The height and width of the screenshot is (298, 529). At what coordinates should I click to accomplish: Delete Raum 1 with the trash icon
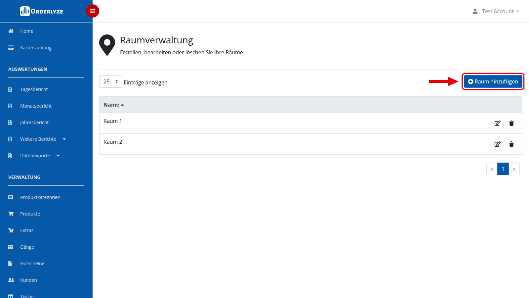click(511, 123)
